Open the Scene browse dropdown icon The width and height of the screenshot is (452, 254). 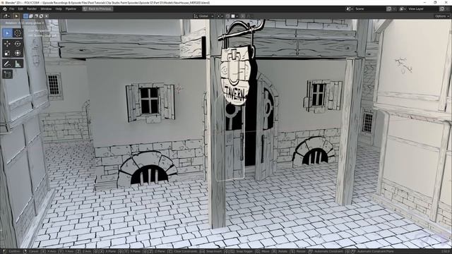click(x=349, y=9)
